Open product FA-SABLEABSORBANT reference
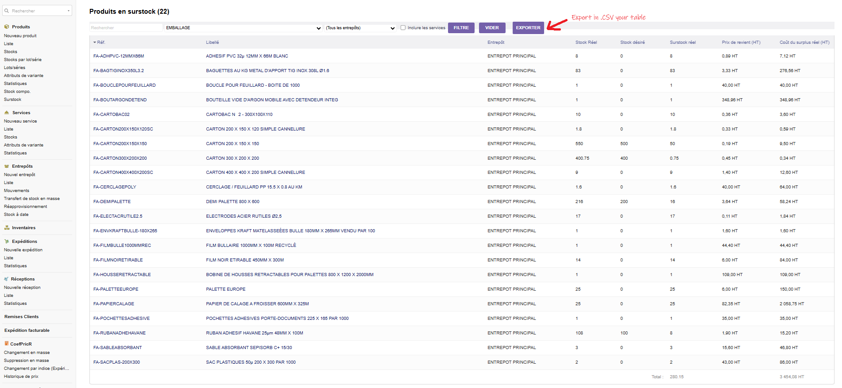This screenshot has height=388, width=842. [117, 348]
